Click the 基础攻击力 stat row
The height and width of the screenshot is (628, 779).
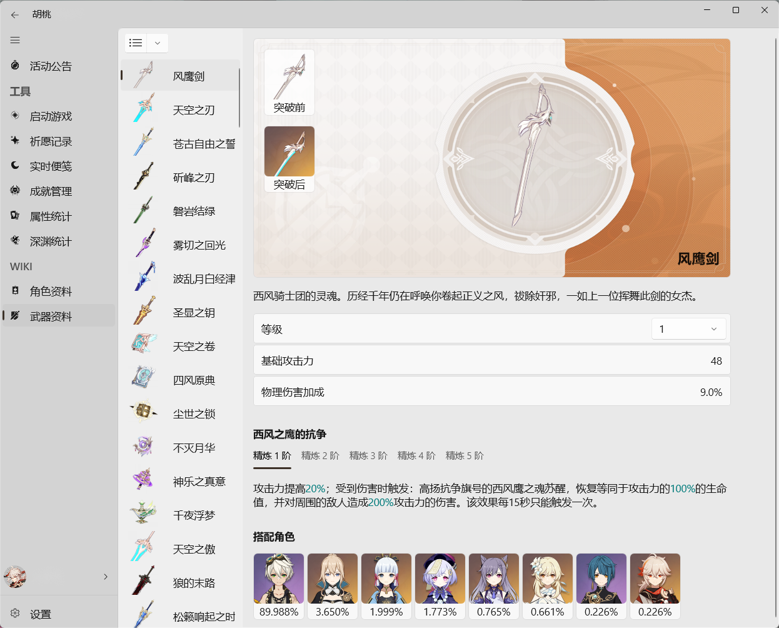tap(491, 360)
